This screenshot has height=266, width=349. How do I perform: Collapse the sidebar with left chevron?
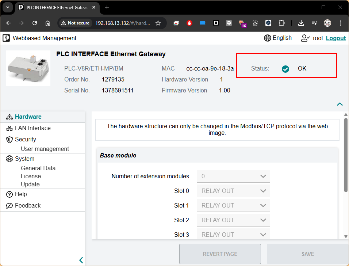(x=81, y=260)
